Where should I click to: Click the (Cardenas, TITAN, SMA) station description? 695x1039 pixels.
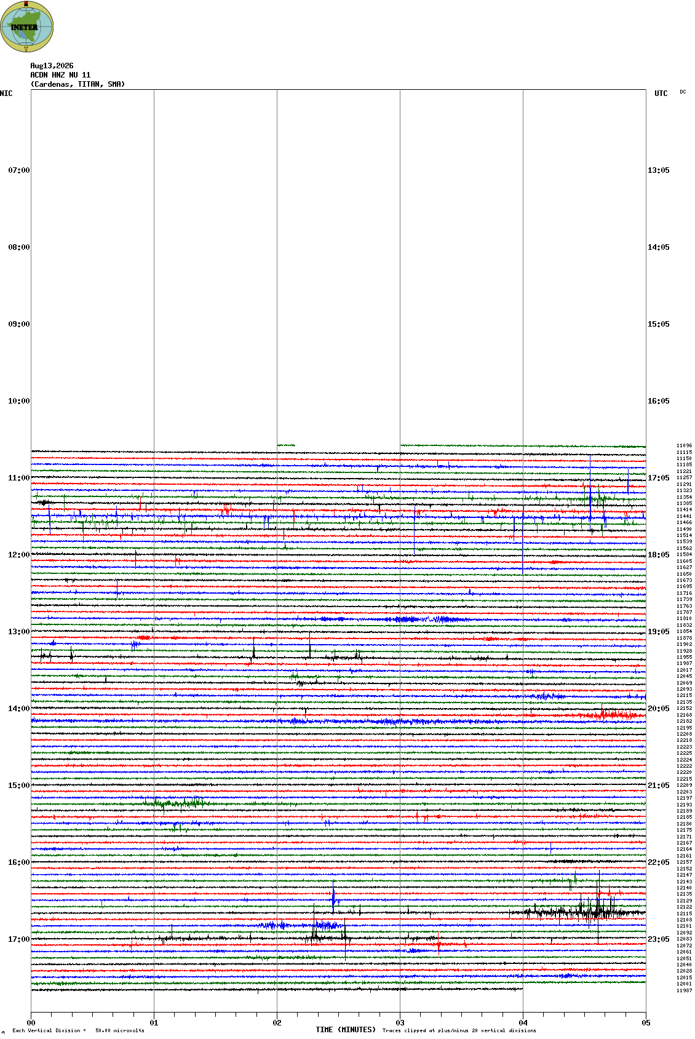coord(77,84)
